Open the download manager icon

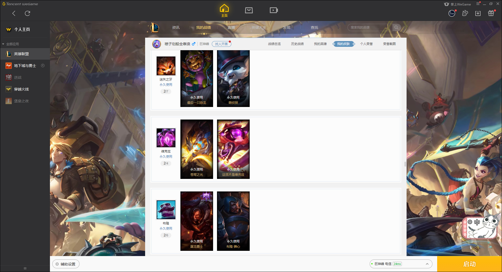pyautogui.click(x=478, y=13)
